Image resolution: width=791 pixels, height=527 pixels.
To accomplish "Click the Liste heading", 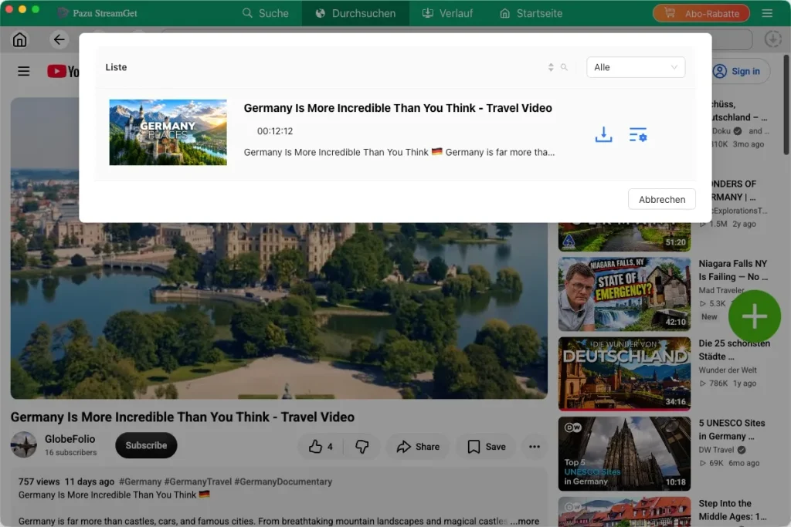I will [x=116, y=67].
